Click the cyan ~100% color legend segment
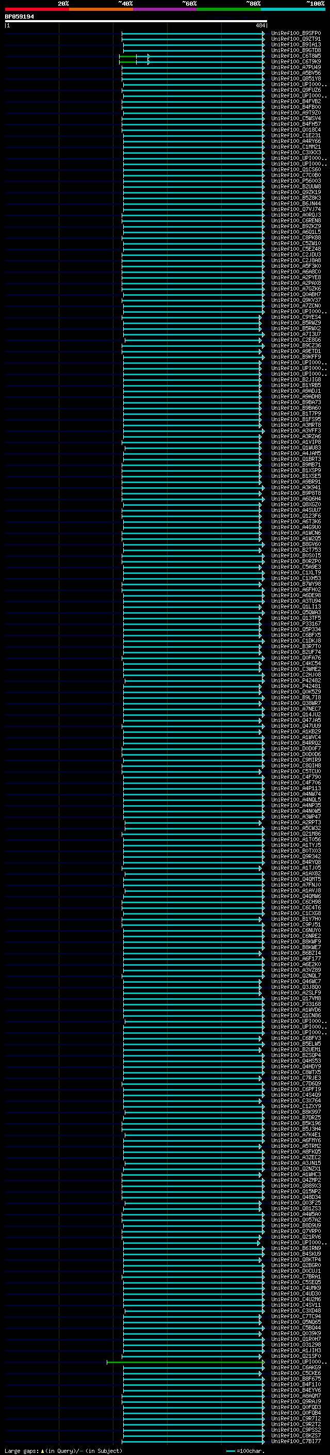330x1455 pixels. click(293, 9)
